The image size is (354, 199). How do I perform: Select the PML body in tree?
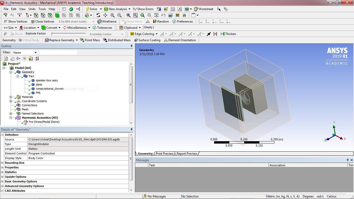click(x=38, y=93)
